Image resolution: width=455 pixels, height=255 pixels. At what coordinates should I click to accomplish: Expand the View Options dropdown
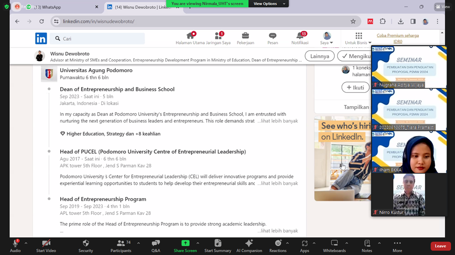click(268, 4)
